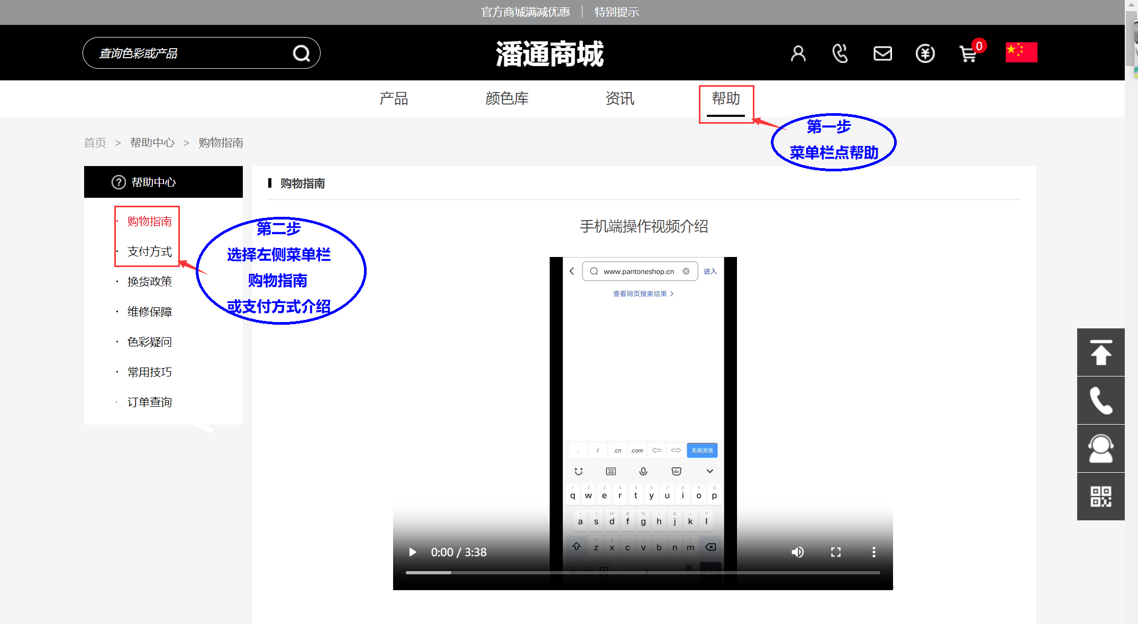The height and width of the screenshot is (624, 1138).
Task: Click the 帮助中心 sidebar header
Action: click(x=163, y=182)
